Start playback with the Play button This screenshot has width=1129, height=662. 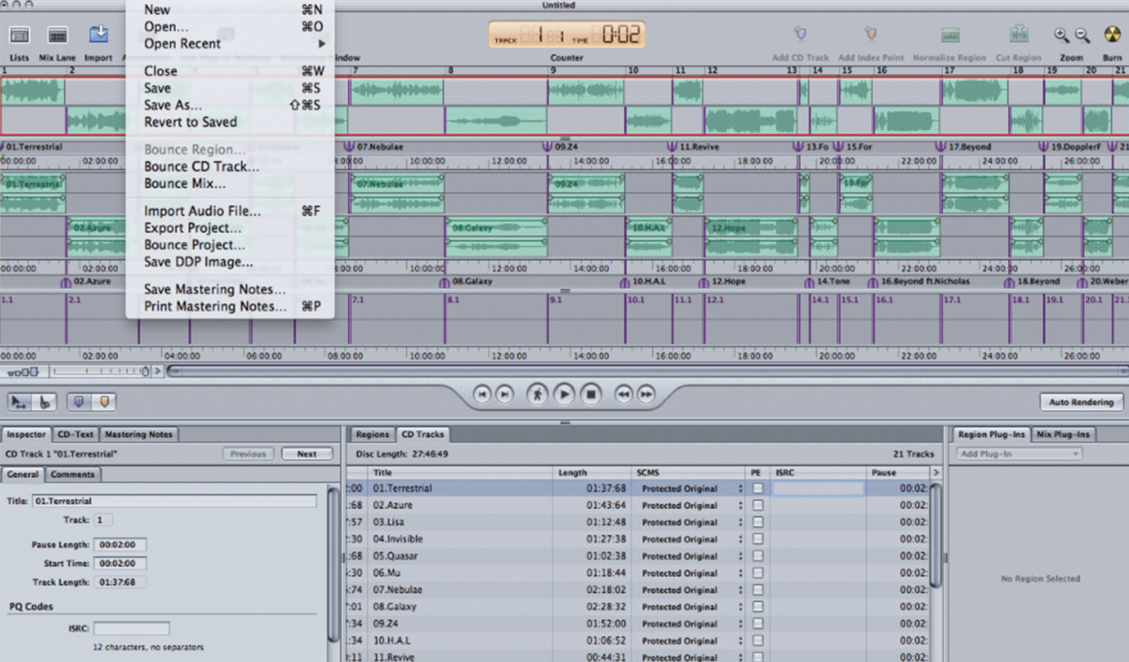(x=564, y=394)
